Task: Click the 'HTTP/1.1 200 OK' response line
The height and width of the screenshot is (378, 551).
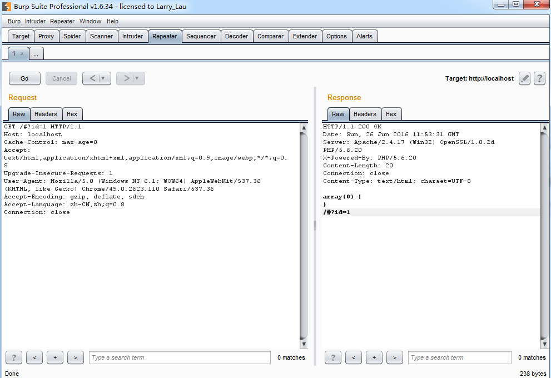Action: click(352, 127)
